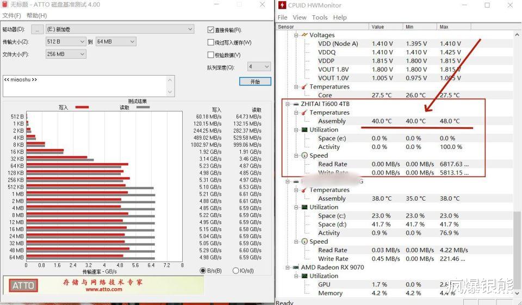Image resolution: width=522 pixels, height=305 pixels.
Task: Open the 文件(F) menu in ATTO
Action: pyautogui.click(x=11, y=16)
